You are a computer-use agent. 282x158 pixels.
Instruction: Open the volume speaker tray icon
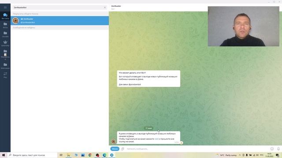257,155
